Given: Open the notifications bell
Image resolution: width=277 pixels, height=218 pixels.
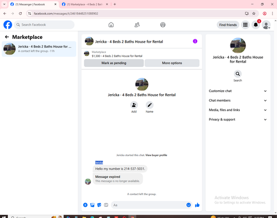Looking at the screenshot, I should [x=256, y=25].
